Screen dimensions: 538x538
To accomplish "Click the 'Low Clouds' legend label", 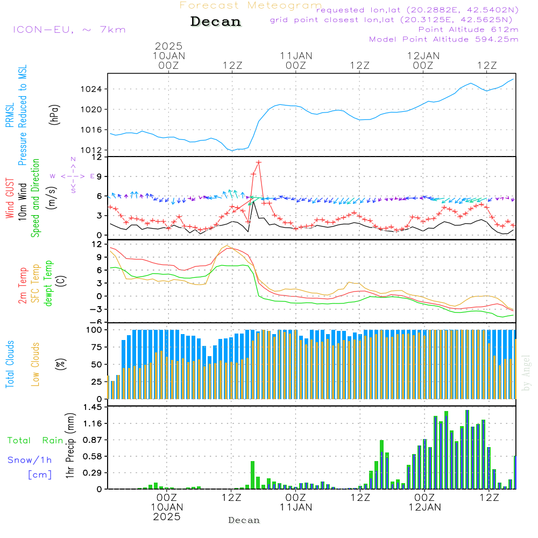I will [36, 364].
